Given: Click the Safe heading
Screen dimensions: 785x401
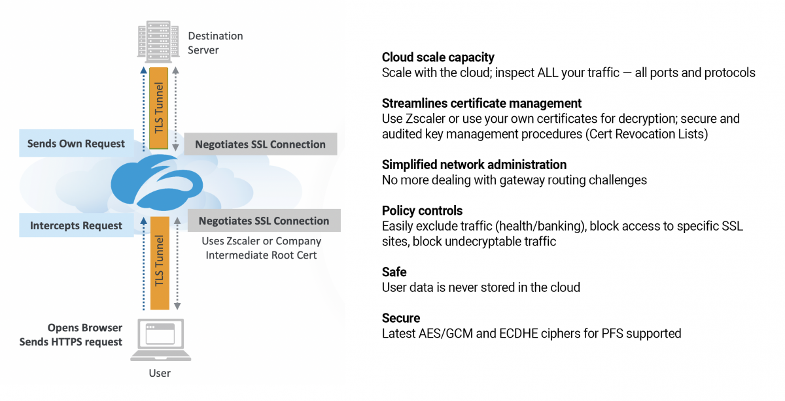Looking at the screenshot, I should pyautogui.click(x=394, y=272).
